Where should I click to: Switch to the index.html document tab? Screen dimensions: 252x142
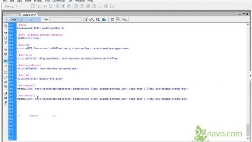click(12, 15)
